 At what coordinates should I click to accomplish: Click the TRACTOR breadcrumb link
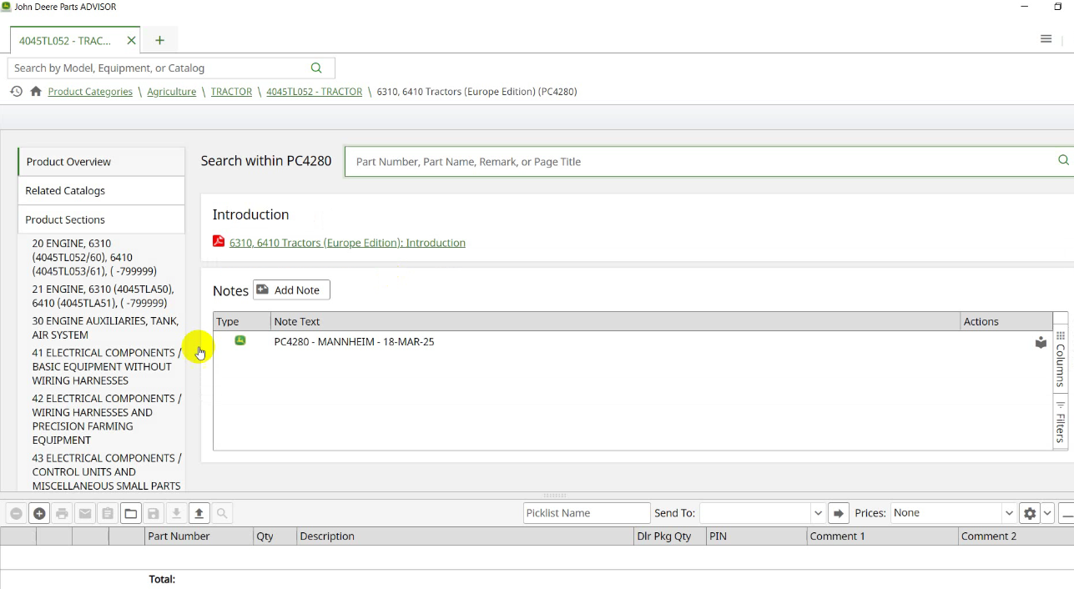pyautogui.click(x=231, y=92)
